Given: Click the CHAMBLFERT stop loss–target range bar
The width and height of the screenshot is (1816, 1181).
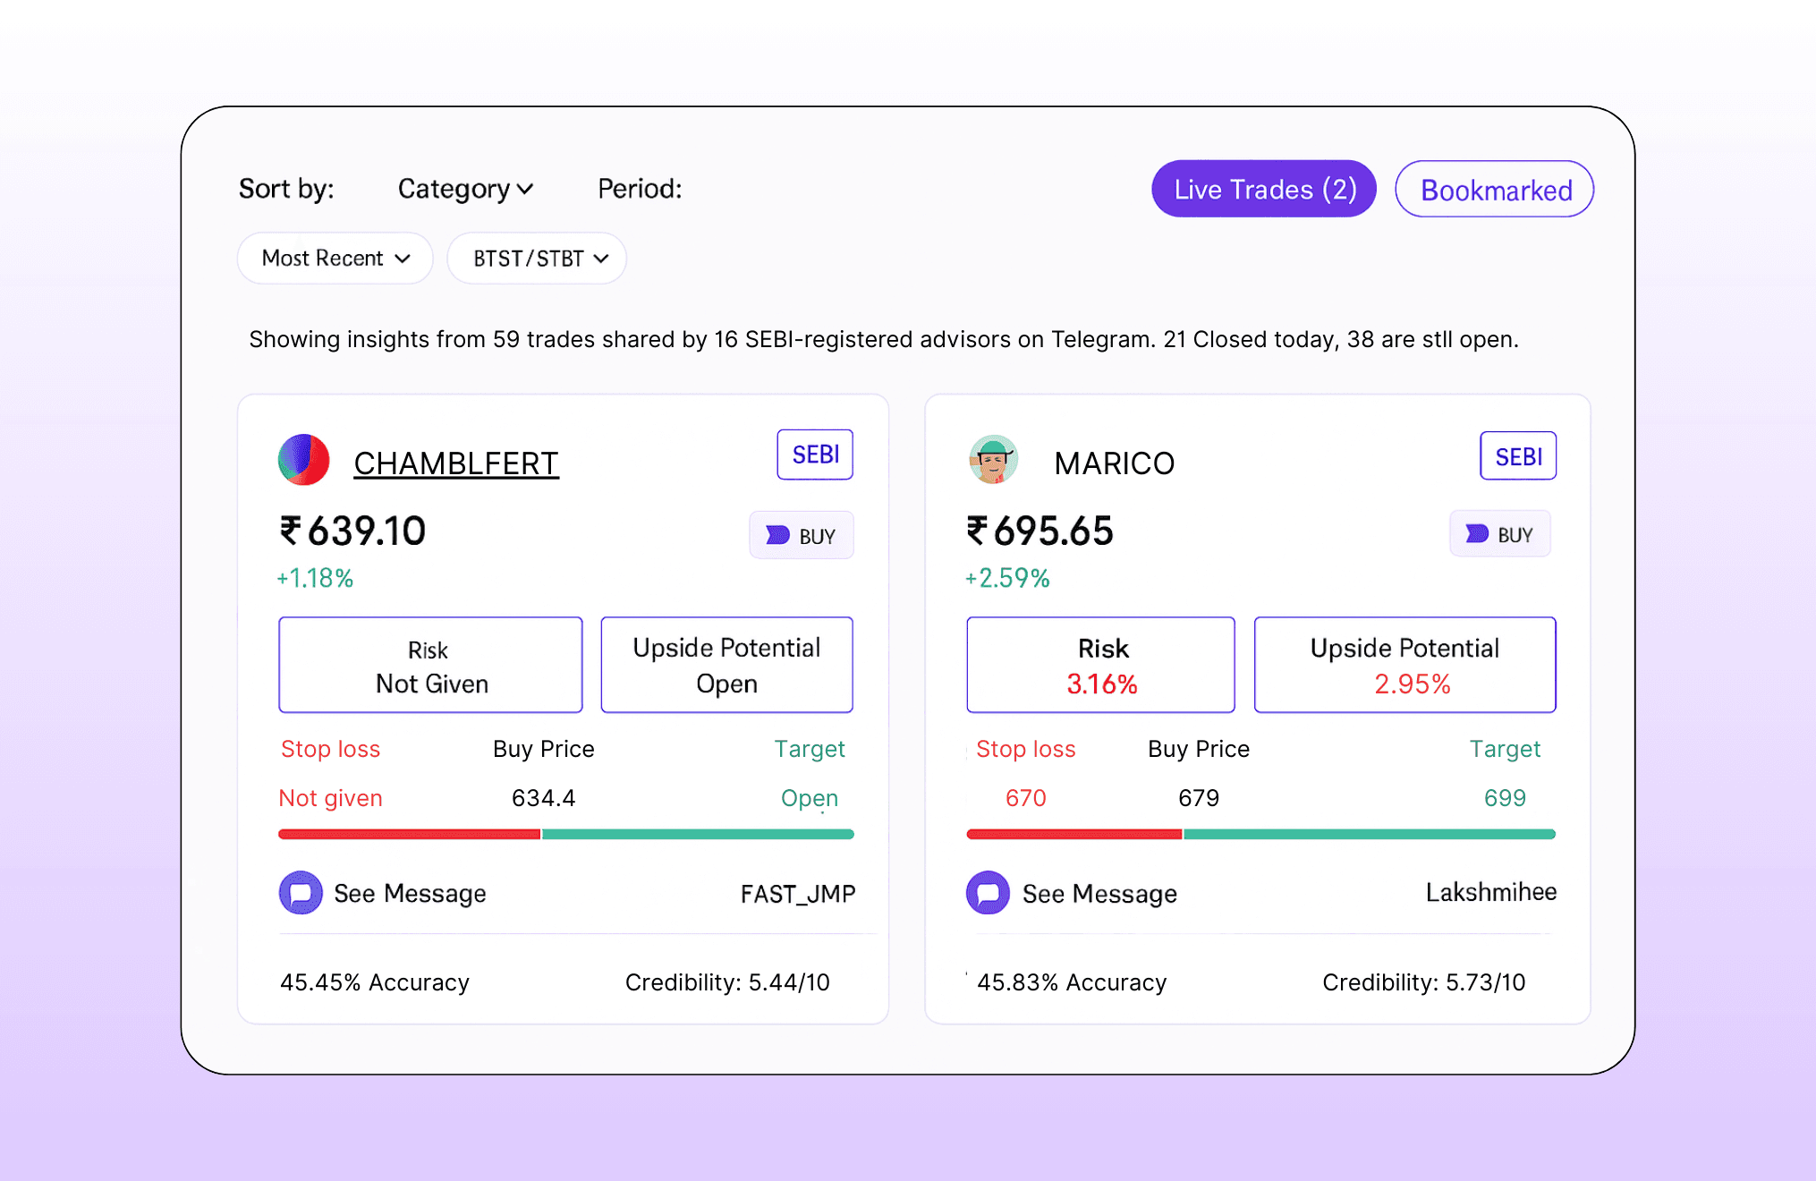Looking at the screenshot, I should (x=566, y=834).
